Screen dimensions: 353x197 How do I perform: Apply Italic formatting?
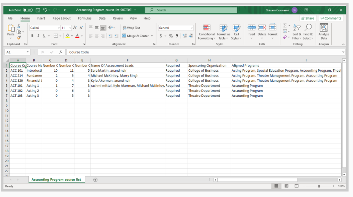(x=38, y=36)
